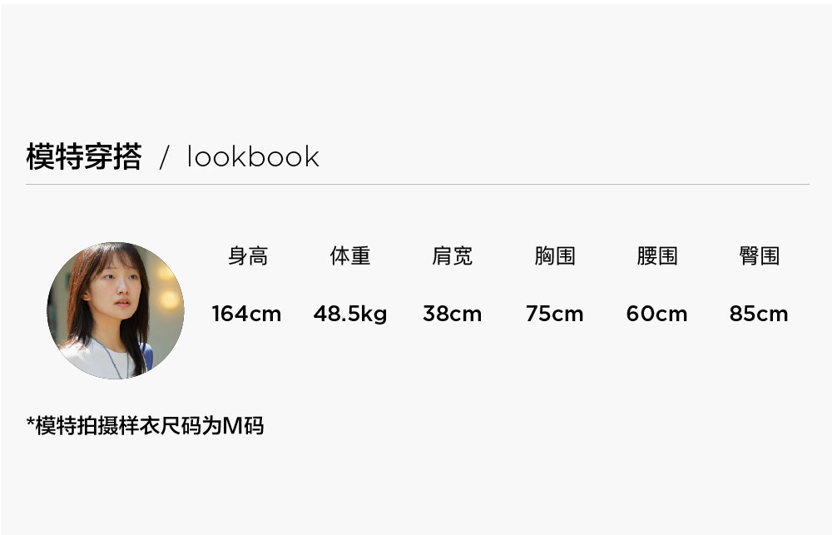This screenshot has width=832, height=535.
Task: Click the 85cm hip value
Action: [759, 314]
